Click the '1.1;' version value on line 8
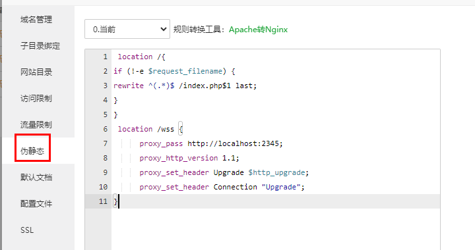The height and width of the screenshot is (250, 475). (x=231, y=158)
